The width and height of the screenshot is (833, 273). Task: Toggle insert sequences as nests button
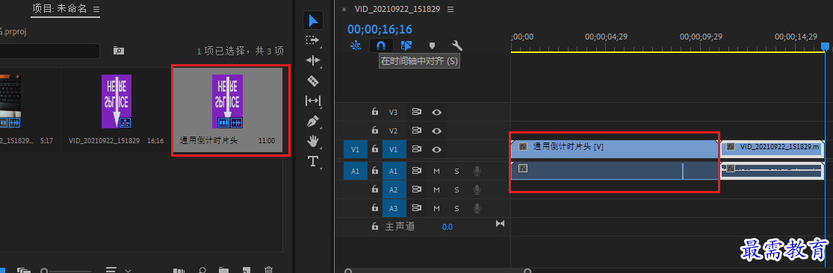(x=356, y=45)
